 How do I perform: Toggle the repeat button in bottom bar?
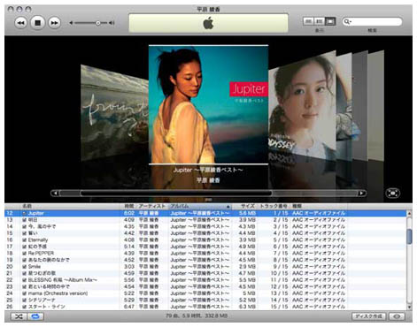(35, 316)
